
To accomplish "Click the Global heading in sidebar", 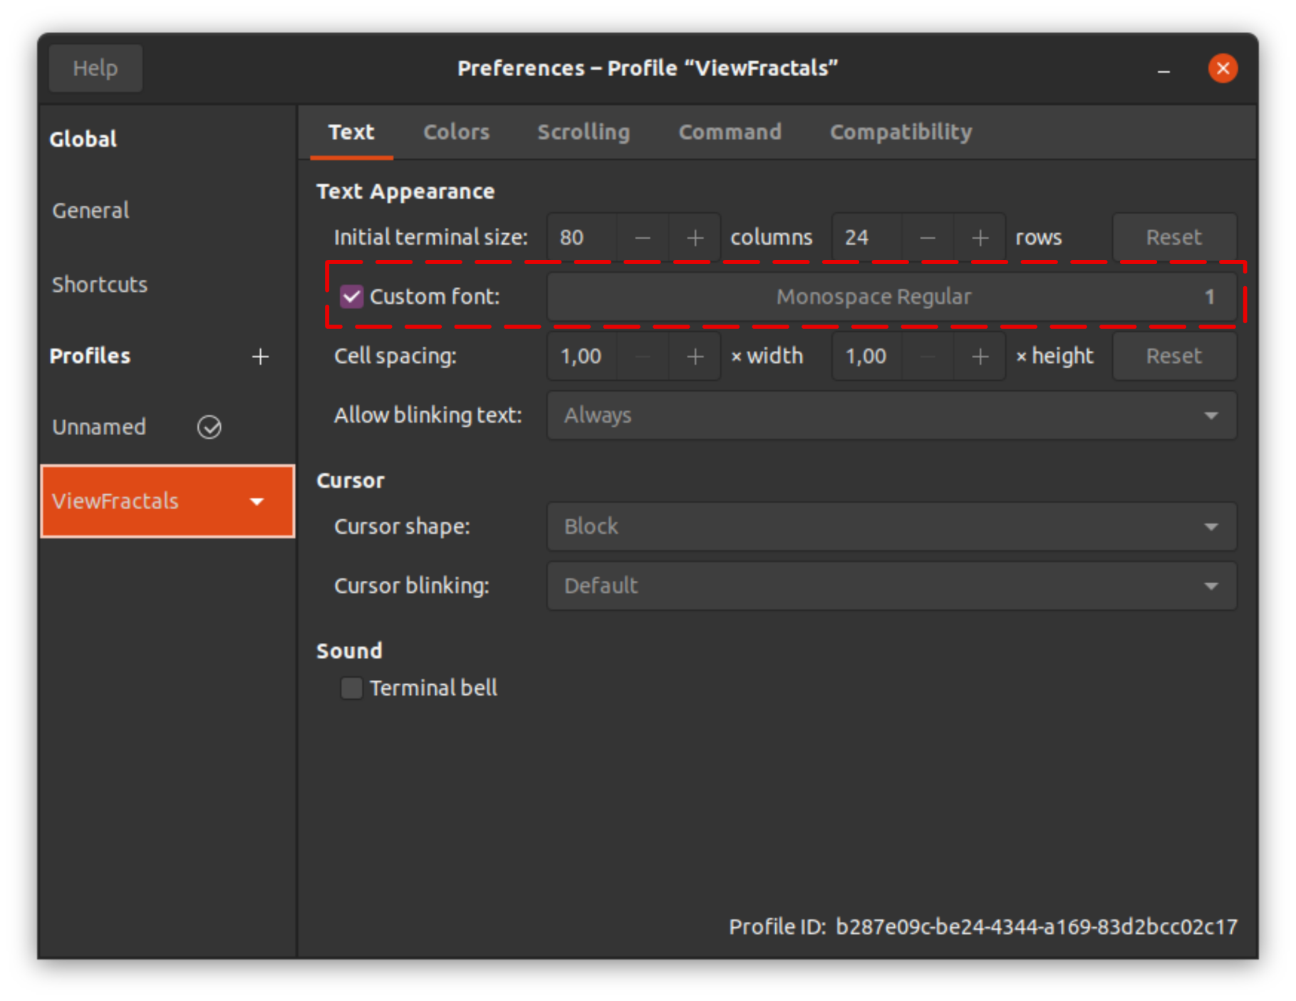I will coord(83,140).
